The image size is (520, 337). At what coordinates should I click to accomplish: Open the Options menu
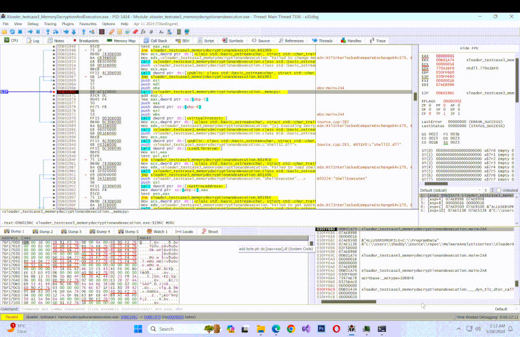108,24
